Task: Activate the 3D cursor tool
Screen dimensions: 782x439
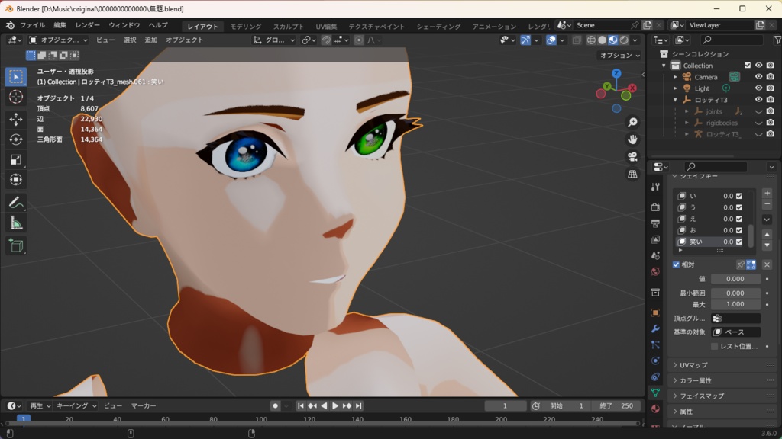Action: click(16, 97)
